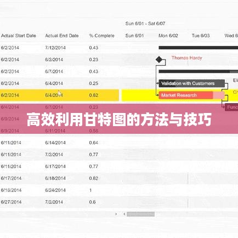Image resolution: width=238 pixels, height=238 pixels.
Task: Click the 0.25 percent complete cell
Action: 94,83
